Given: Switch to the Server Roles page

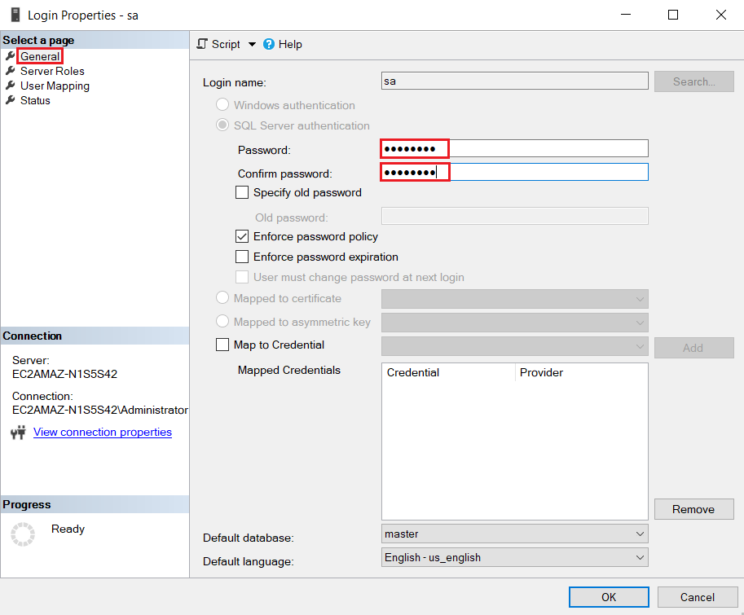Looking at the screenshot, I should (x=52, y=71).
